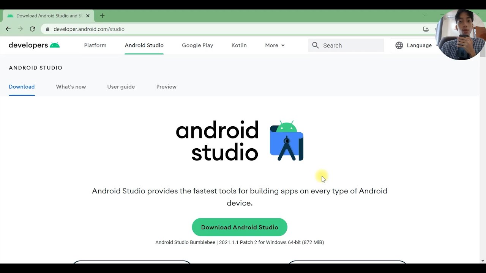Click the Download Android Studio browser tab
Viewport: 486px width, 273px height.
coord(49,16)
